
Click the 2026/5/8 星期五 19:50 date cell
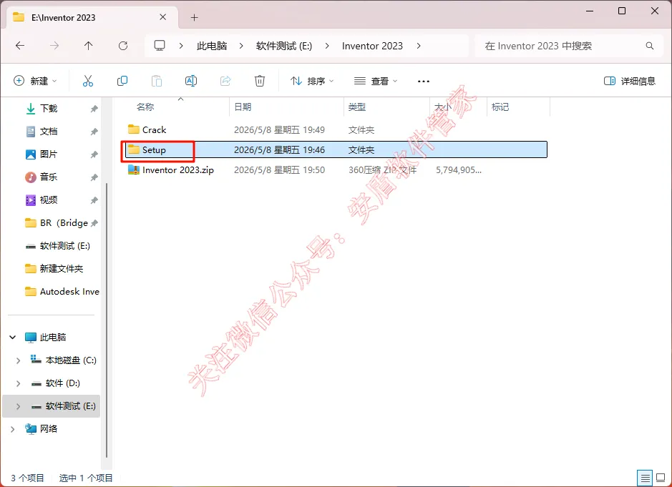(x=279, y=170)
